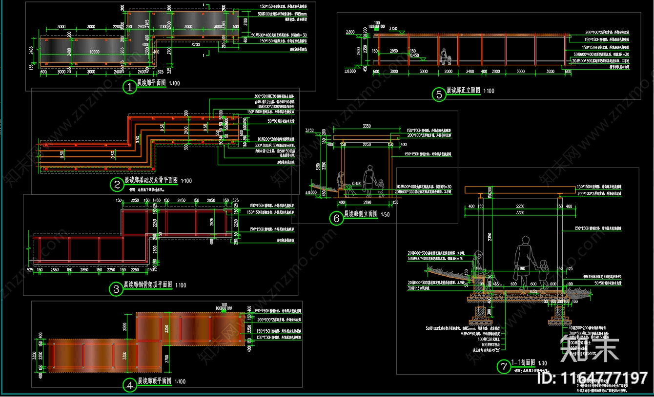The height and width of the screenshot is (397, 654).
Task: Select the title 晨读廊顶平面图
Action: point(154,381)
